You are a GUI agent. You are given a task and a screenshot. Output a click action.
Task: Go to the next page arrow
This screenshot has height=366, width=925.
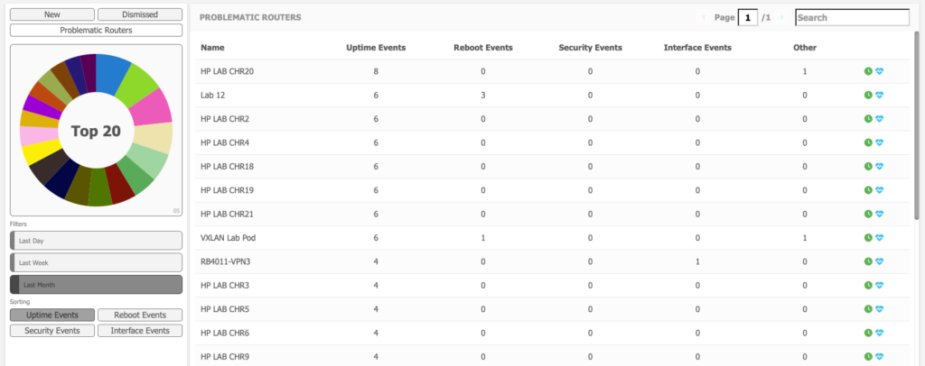pos(782,18)
